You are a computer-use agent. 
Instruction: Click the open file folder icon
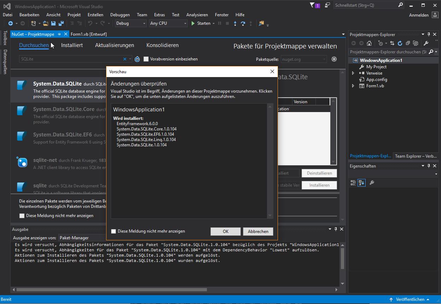[x=46, y=23]
